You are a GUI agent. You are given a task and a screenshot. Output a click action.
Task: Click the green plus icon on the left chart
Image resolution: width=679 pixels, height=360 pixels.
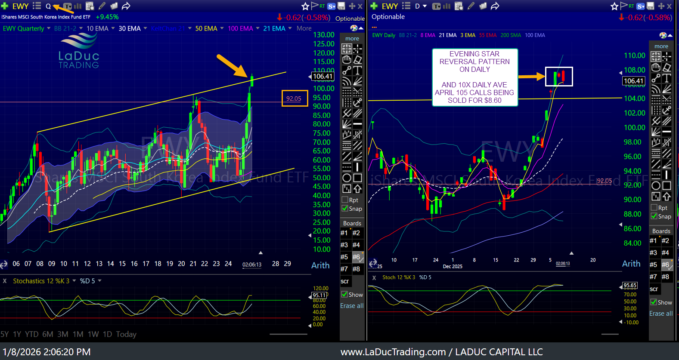coord(4,6)
